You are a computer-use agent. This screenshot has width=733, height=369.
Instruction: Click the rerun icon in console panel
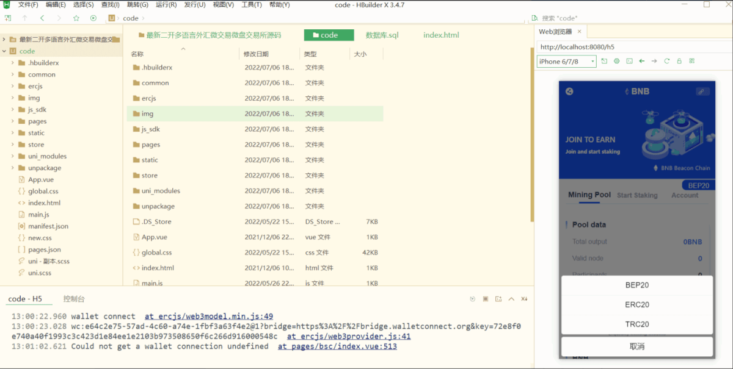[473, 299]
